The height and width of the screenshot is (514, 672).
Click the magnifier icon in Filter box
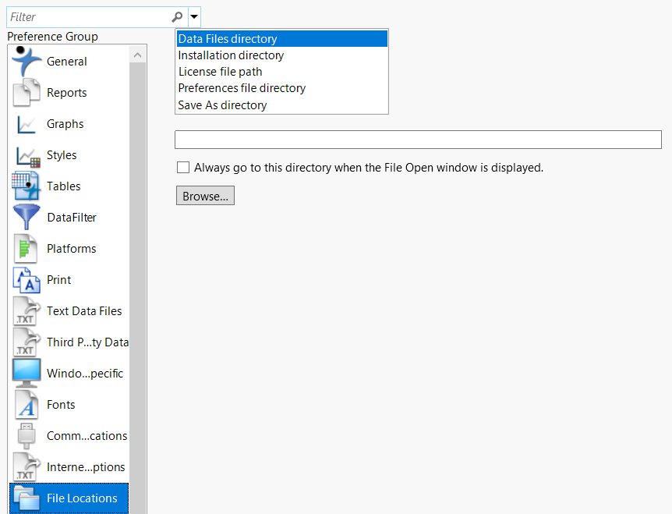177,16
